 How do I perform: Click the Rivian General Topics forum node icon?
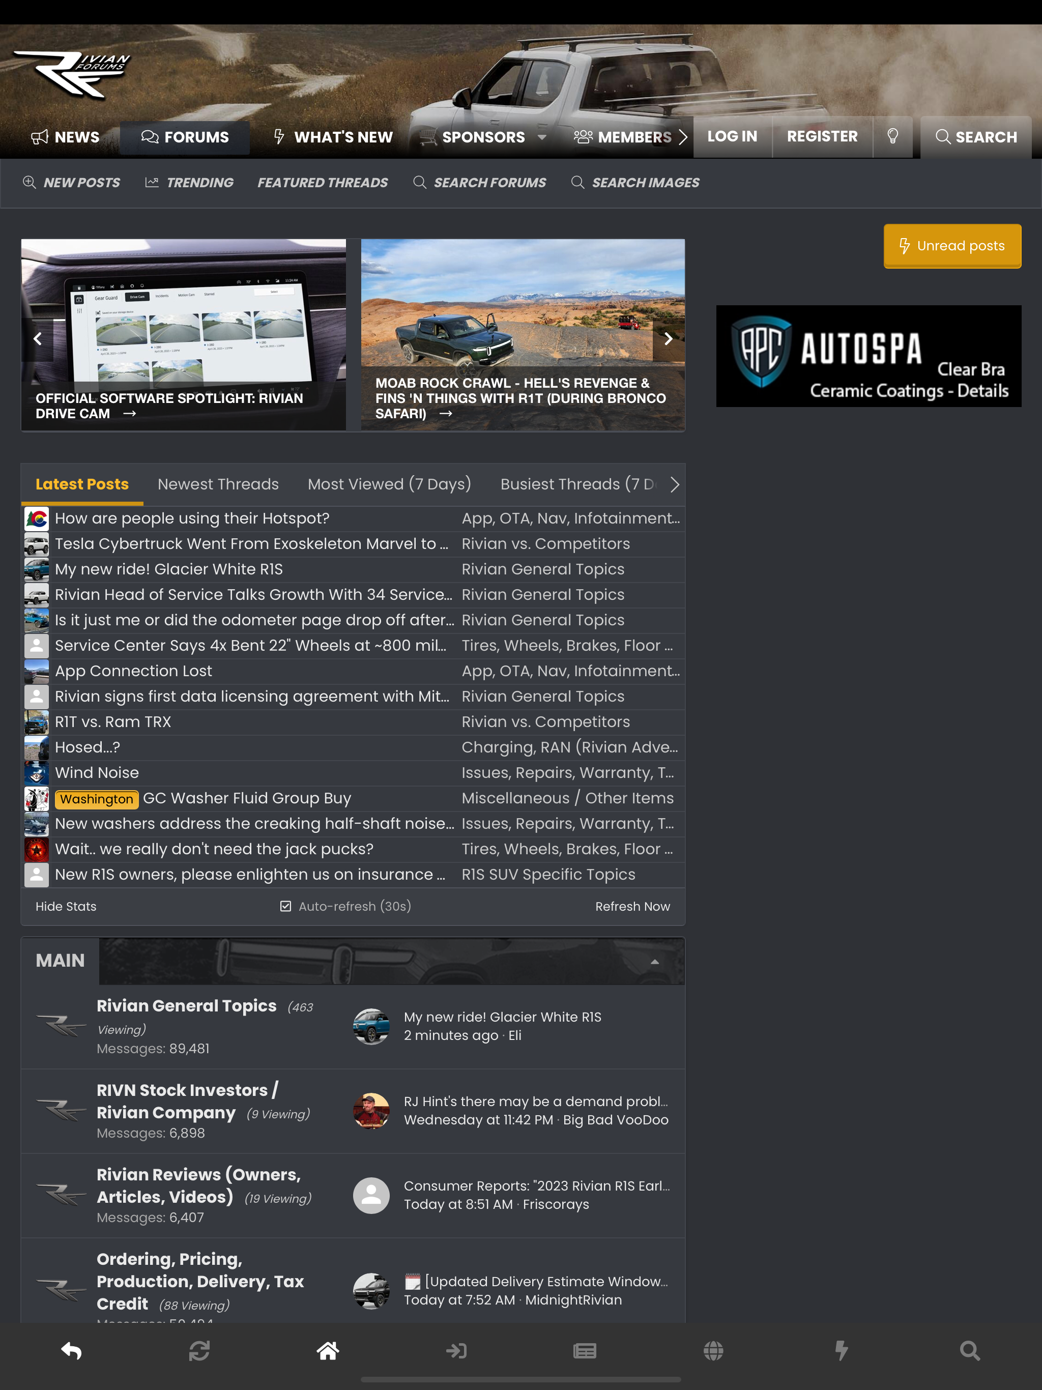point(61,1026)
